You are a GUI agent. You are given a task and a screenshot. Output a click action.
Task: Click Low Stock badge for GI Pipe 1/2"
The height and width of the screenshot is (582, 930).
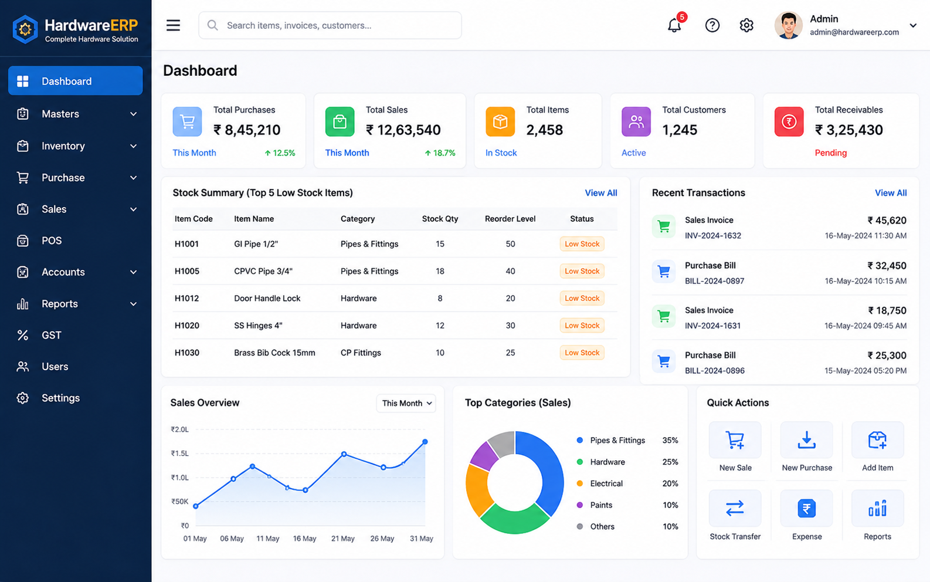[x=582, y=244]
